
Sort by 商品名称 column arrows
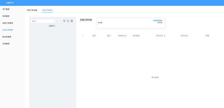click(x=165, y=36)
